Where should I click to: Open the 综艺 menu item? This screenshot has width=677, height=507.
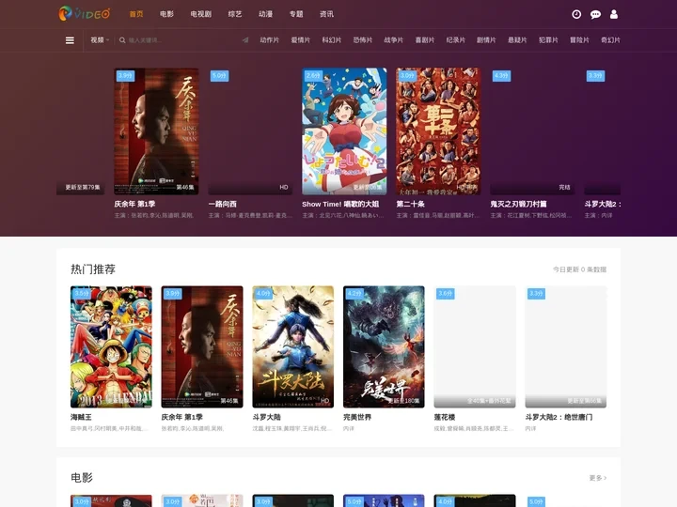(235, 14)
